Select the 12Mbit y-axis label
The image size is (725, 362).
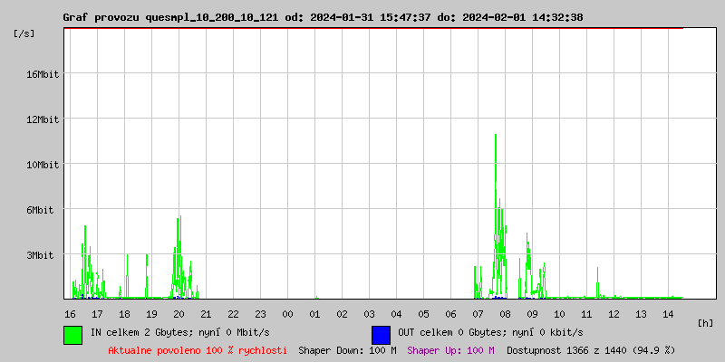click(x=42, y=119)
